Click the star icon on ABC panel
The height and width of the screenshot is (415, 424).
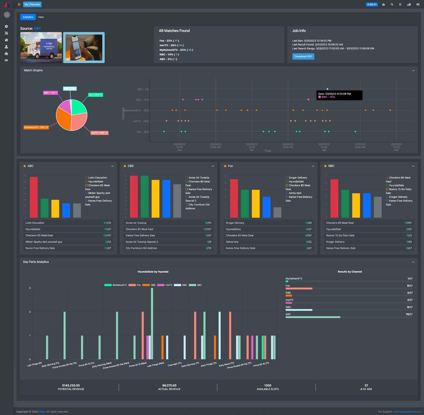click(24, 166)
